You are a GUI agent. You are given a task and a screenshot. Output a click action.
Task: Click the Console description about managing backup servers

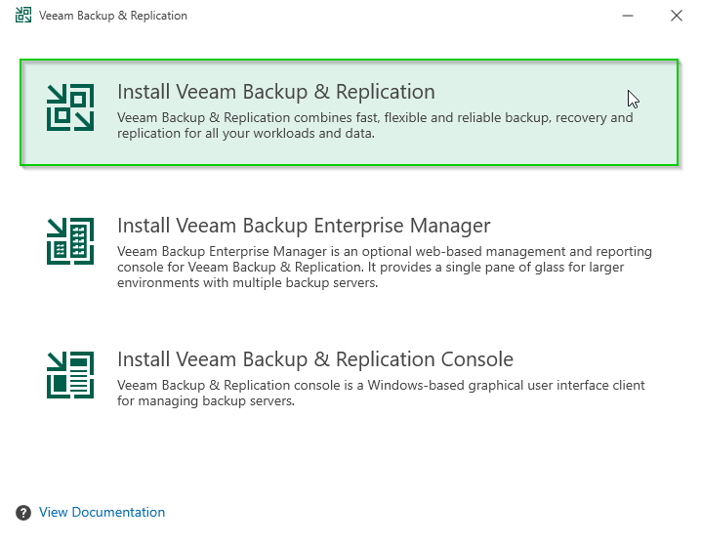[381, 393]
